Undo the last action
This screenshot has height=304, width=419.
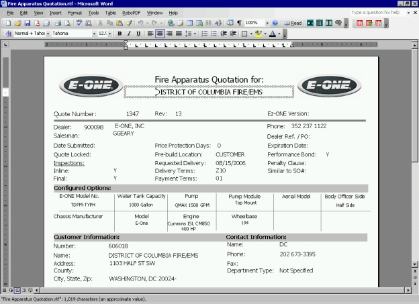[140, 23]
